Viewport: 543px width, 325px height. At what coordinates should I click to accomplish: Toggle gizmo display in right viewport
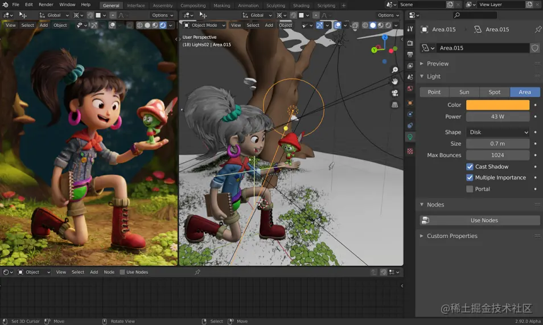[320, 25]
